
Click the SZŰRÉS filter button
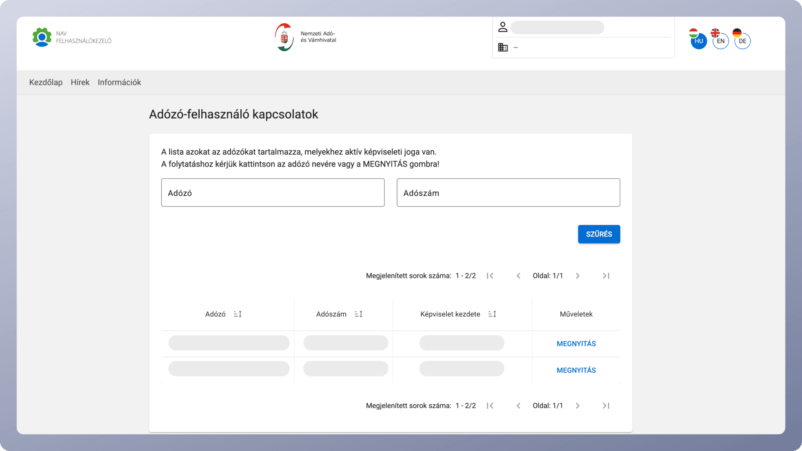[x=599, y=234]
